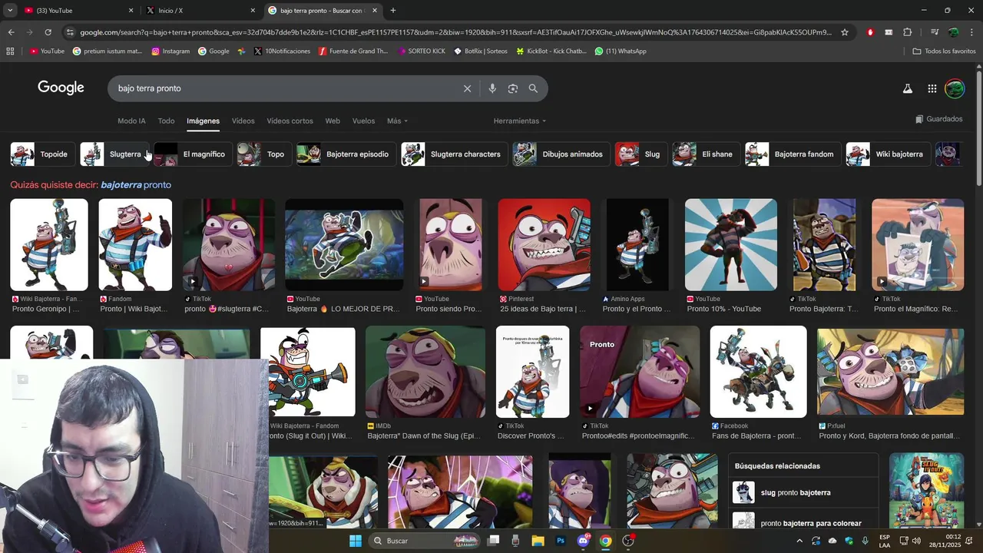Open a new browser tab
Viewport: 983px width, 553px height.
point(393,11)
